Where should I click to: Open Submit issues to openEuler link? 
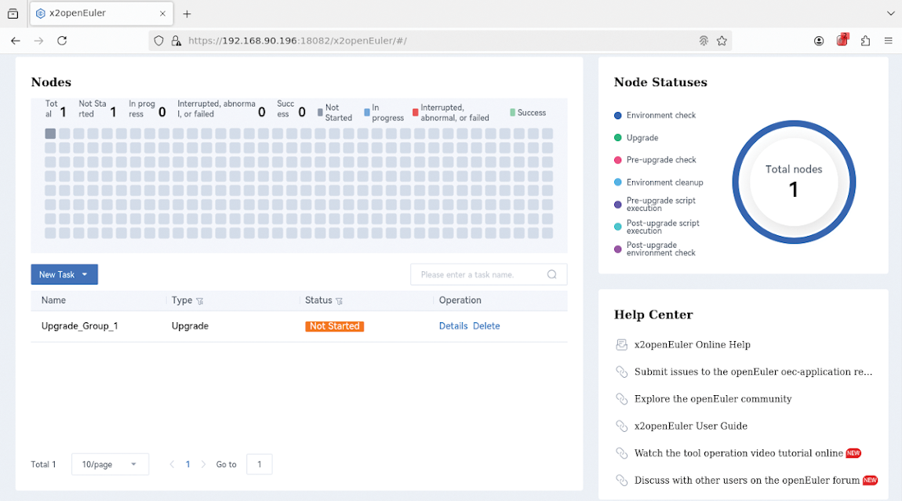tap(753, 372)
